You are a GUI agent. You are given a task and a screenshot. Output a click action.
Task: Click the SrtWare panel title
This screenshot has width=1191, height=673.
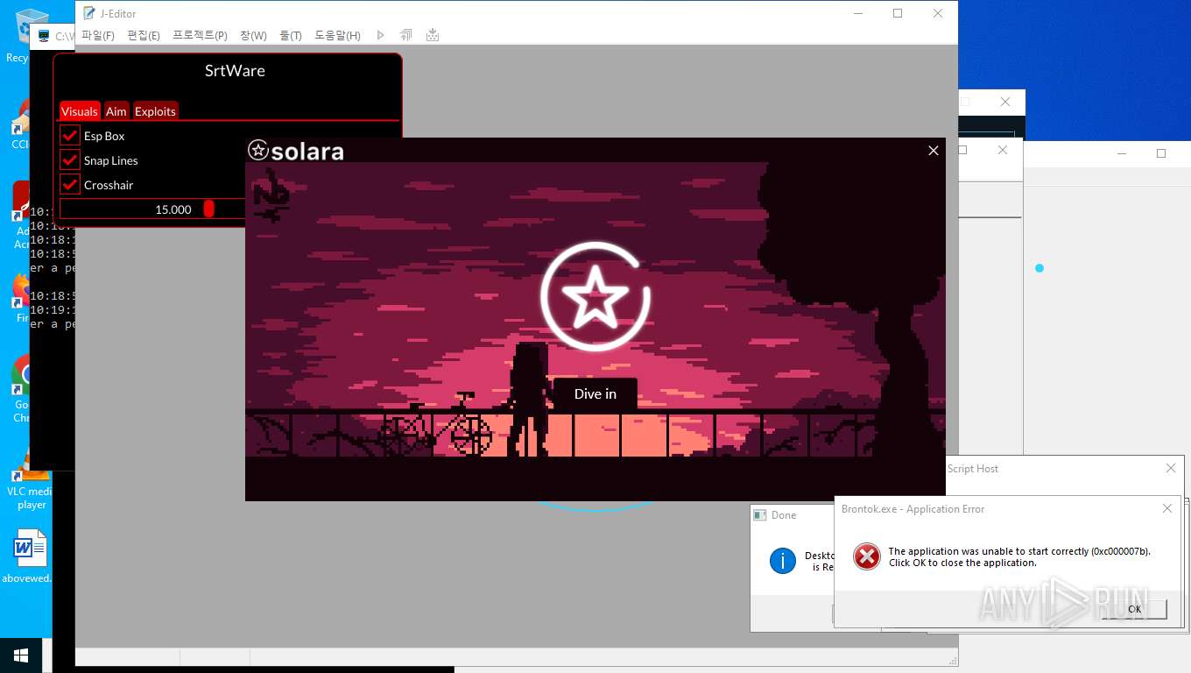tap(235, 71)
